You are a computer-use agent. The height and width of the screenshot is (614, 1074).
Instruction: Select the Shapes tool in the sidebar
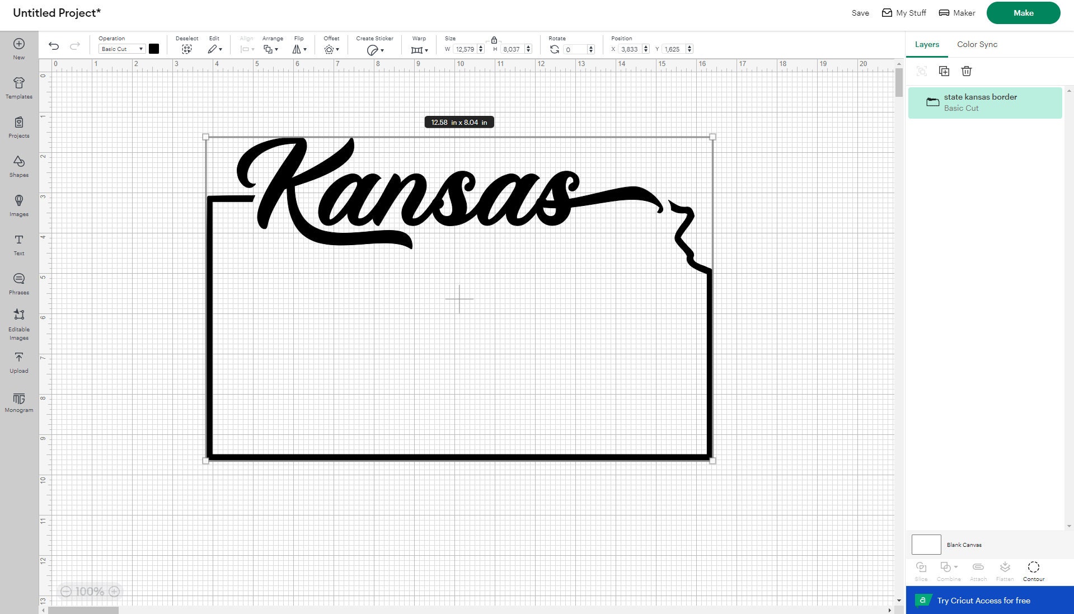coord(18,165)
